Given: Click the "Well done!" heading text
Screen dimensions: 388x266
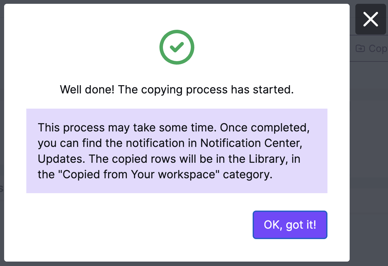Looking at the screenshot, I should (87, 90).
